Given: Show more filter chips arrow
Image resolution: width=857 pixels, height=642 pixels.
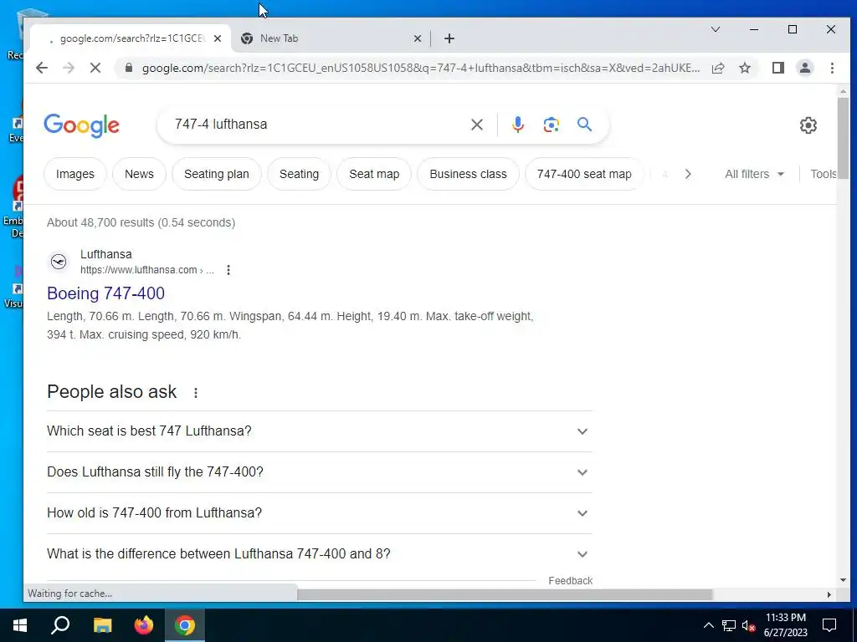Looking at the screenshot, I should (x=688, y=174).
